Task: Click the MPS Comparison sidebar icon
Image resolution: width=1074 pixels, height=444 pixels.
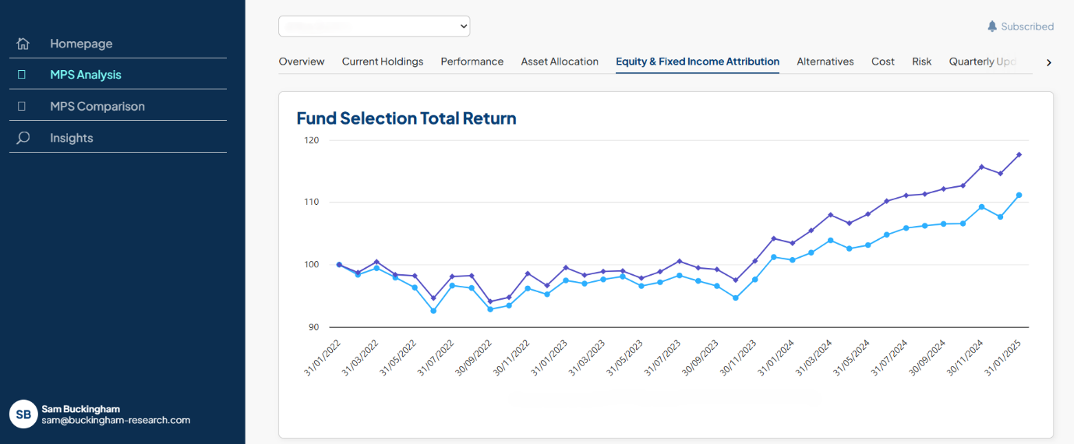Action: click(22, 106)
